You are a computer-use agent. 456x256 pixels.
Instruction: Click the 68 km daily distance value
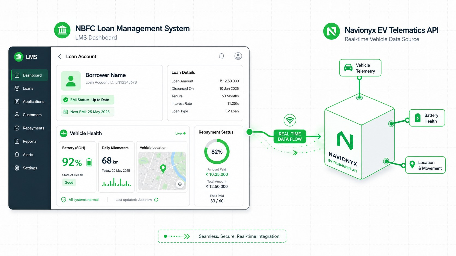[110, 161]
